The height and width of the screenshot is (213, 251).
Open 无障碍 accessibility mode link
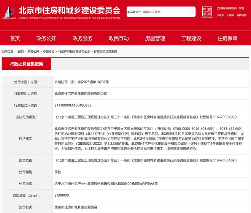click(x=230, y=15)
